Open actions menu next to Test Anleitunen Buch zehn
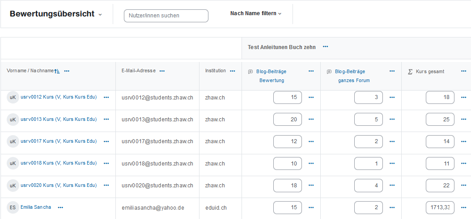Image resolution: width=471 pixels, height=219 pixels. coord(325,47)
